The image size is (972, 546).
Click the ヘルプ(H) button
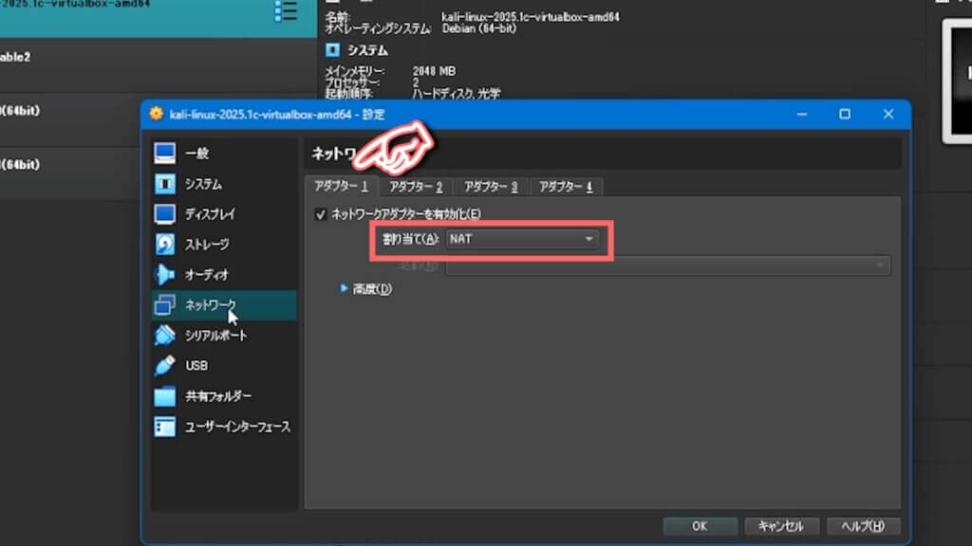coord(863,526)
